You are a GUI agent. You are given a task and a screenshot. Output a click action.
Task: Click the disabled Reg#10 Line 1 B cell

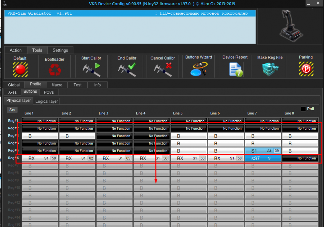(x=40, y=188)
